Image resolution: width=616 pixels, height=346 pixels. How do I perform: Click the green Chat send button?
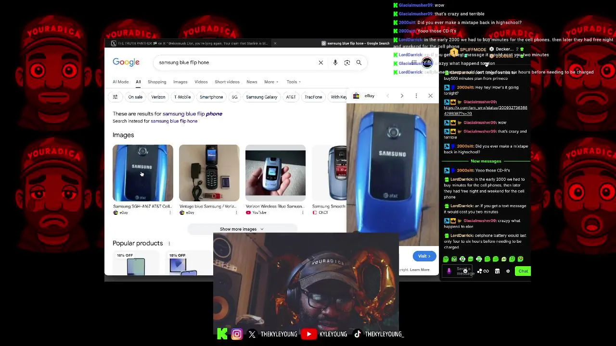(523, 271)
